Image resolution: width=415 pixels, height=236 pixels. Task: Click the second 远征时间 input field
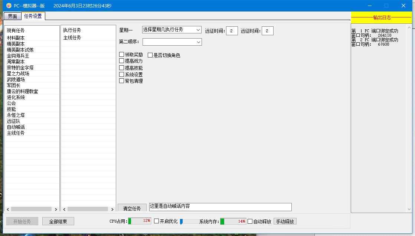268,31
